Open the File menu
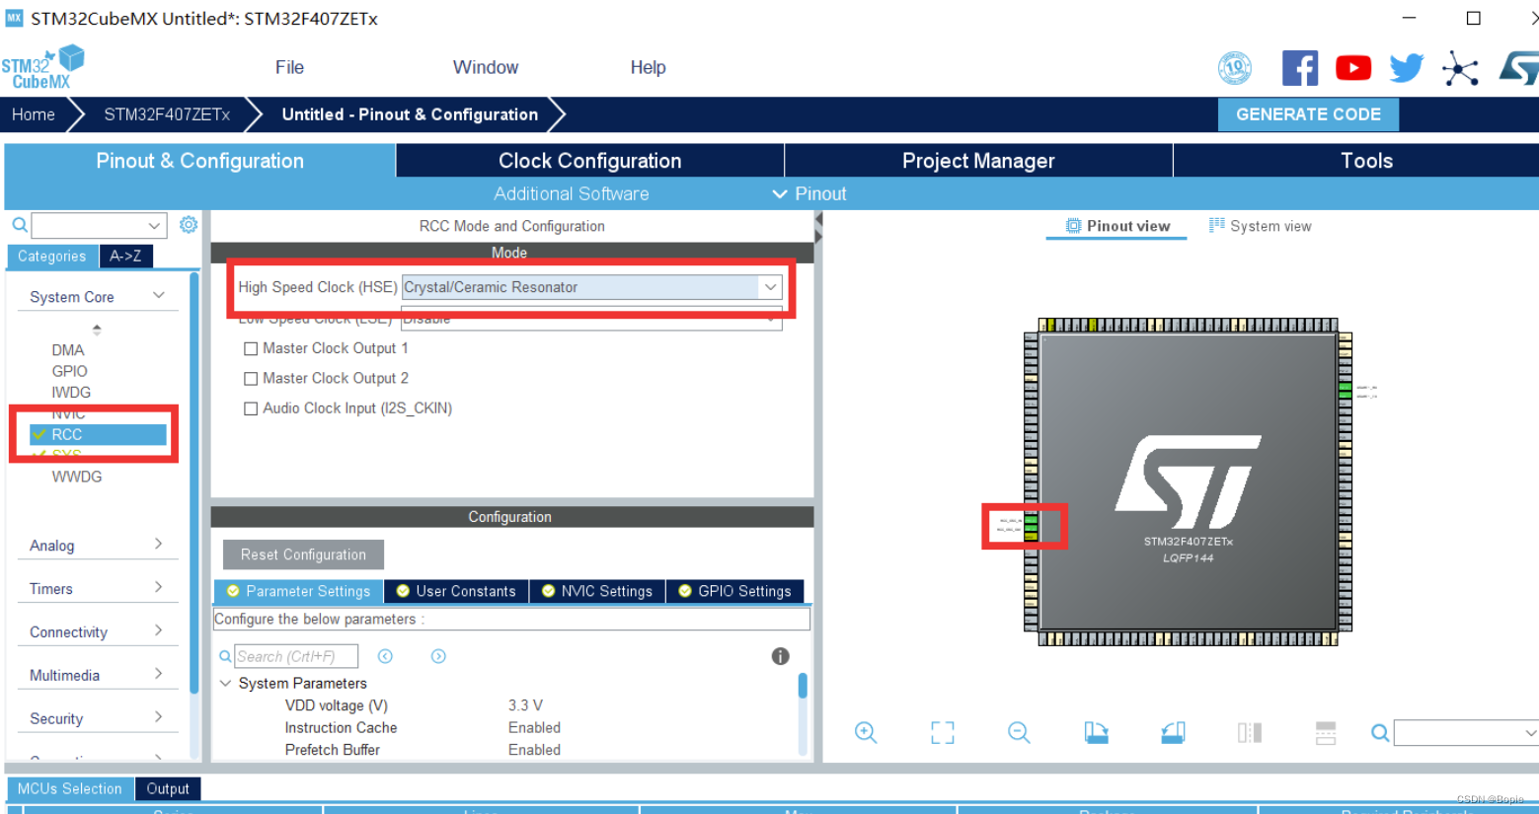This screenshot has height=814, width=1539. [x=289, y=67]
